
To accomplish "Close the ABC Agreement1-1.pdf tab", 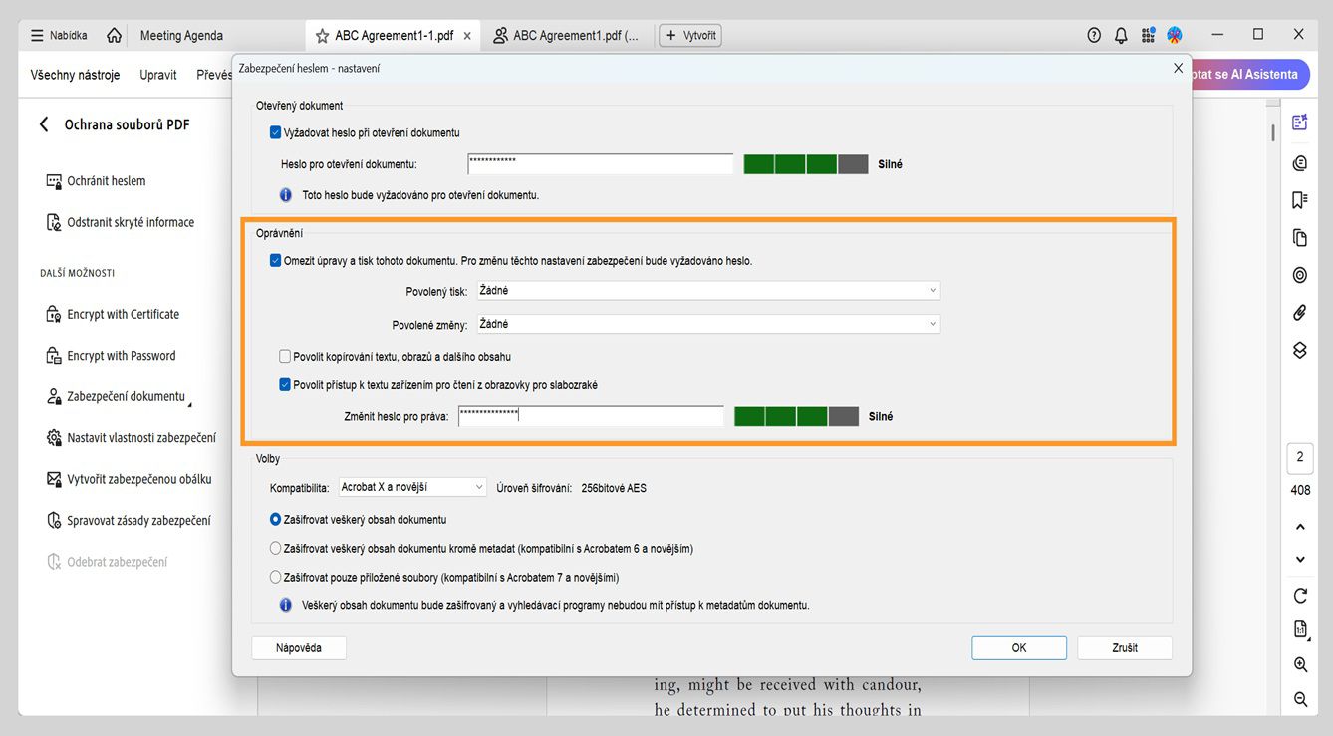I will click(467, 36).
